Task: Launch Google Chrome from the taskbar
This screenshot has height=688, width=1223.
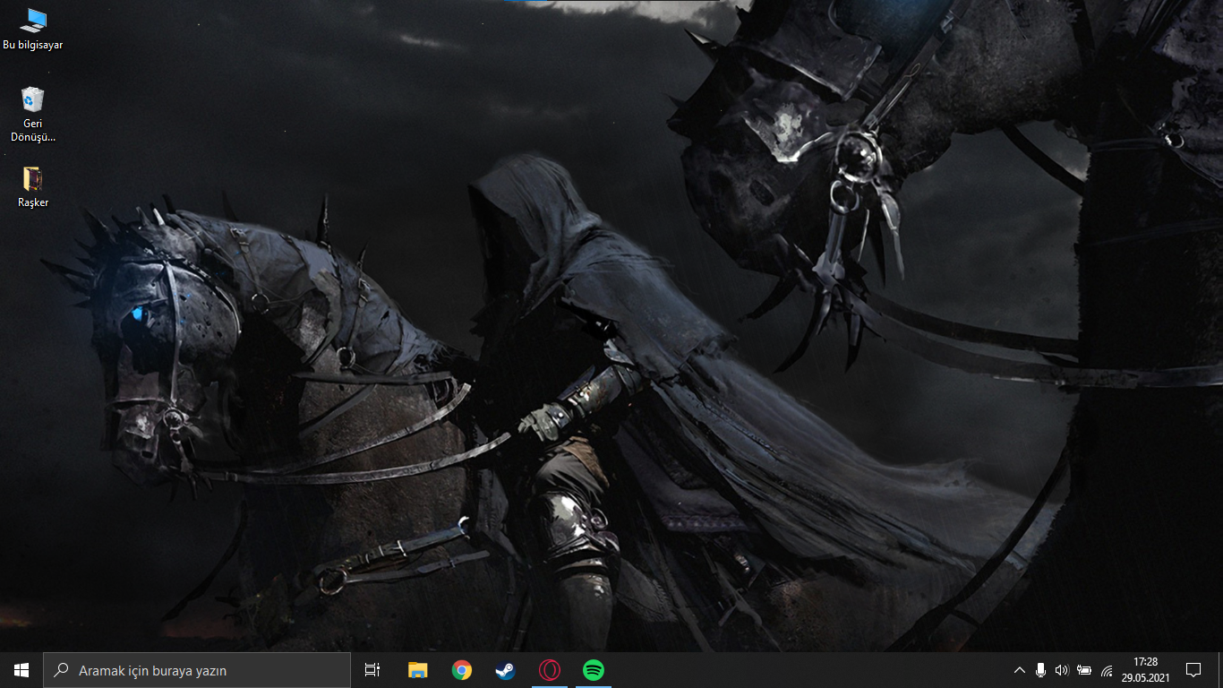Action: [x=461, y=670]
